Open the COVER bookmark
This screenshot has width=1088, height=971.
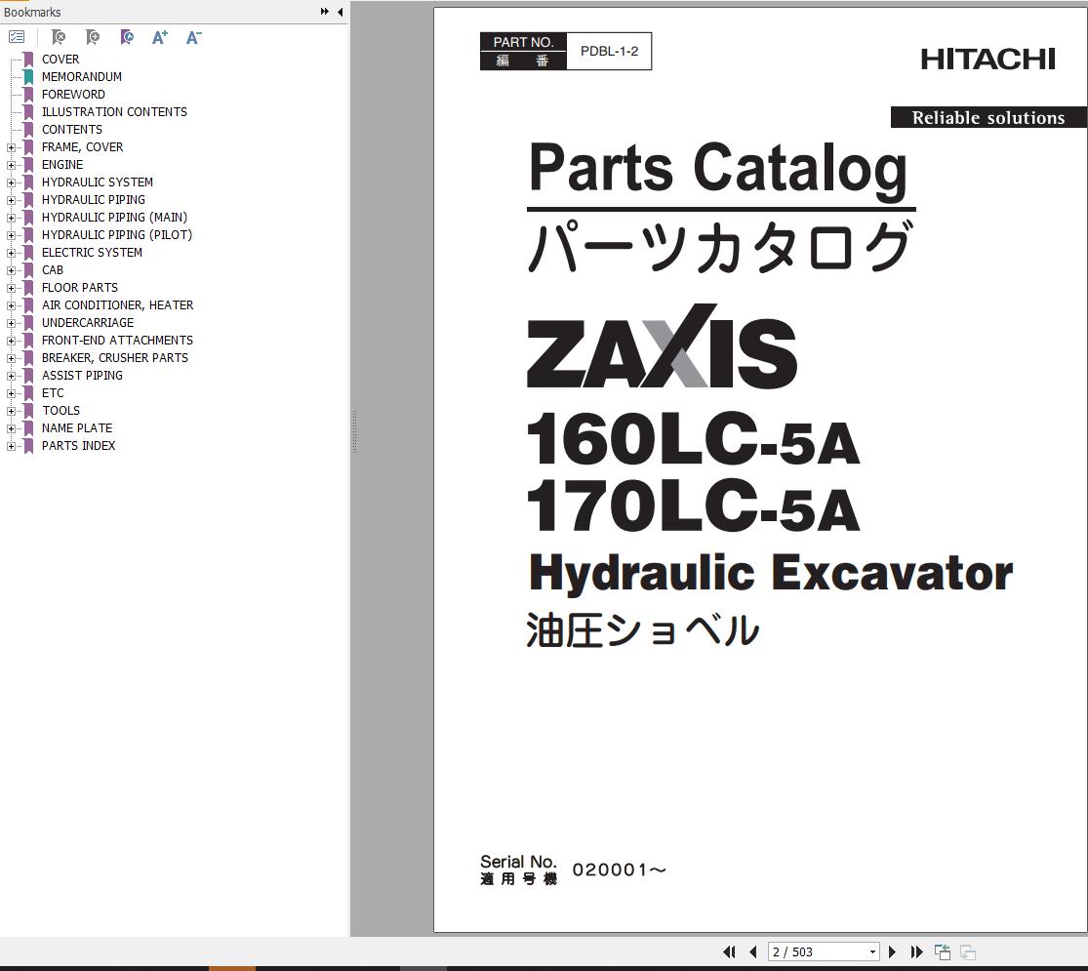click(x=60, y=59)
